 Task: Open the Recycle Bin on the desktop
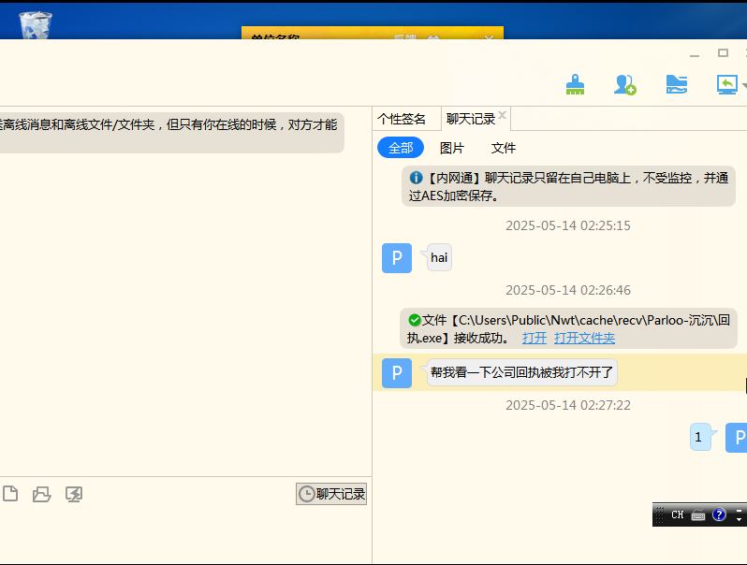(36, 25)
